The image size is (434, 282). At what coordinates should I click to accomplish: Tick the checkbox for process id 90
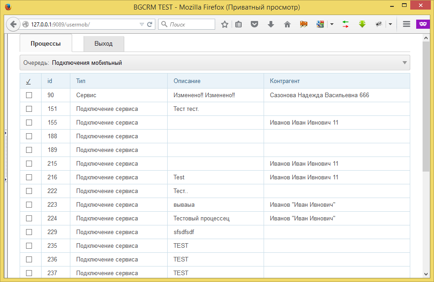point(29,95)
